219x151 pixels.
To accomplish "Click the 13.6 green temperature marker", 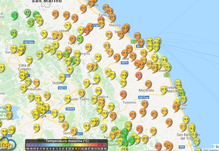I will (x=66, y=54).
